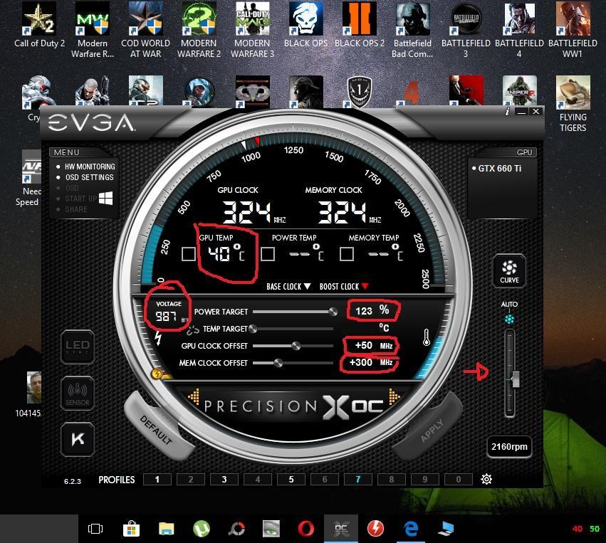This screenshot has width=606, height=543.
Task: Toggle the START UP option
Action: 80,199
